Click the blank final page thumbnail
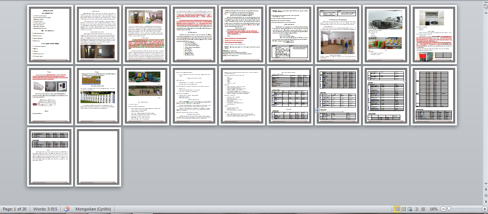This screenshot has width=488, height=214. coord(98,157)
